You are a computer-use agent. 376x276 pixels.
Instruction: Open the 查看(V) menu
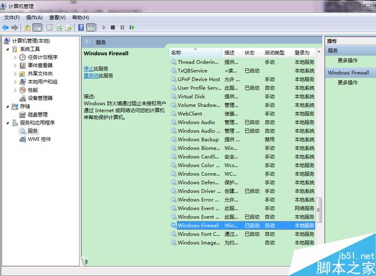(57, 18)
